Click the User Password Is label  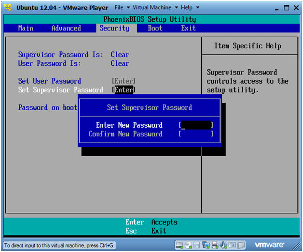pyautogui.click(x=50, y=63)
